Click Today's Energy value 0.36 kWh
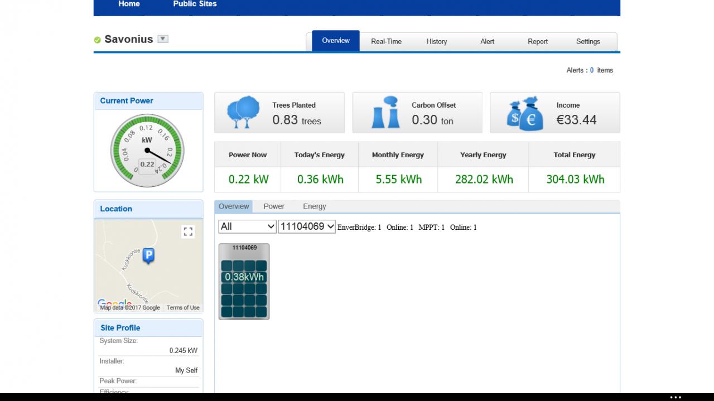The width and height of the screenshot is (714, 401). tap(320, 179)
